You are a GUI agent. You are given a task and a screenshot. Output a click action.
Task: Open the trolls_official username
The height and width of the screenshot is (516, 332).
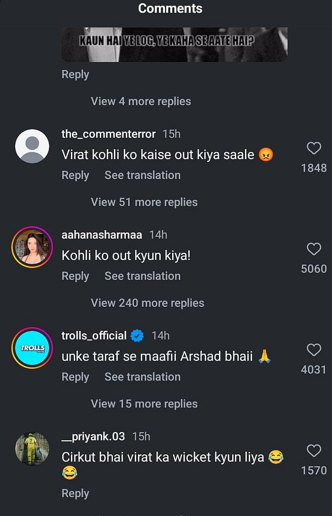click(94, 336)
